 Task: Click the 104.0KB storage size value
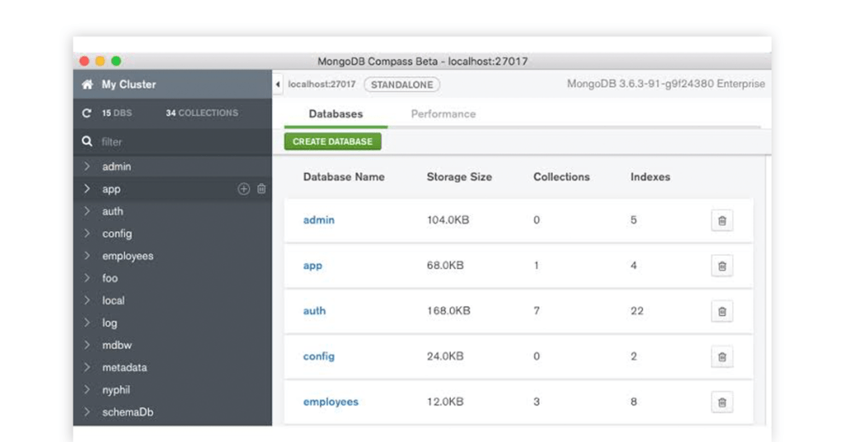click(448, 219)
